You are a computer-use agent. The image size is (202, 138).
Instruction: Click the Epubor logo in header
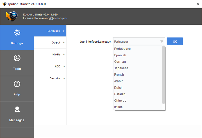pos(12,16)
